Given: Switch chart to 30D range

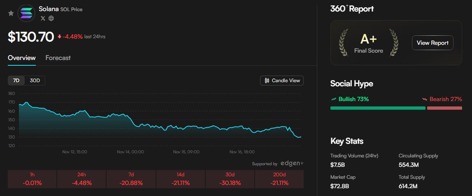Looking at the screenshot, I should tap(35, 81).
